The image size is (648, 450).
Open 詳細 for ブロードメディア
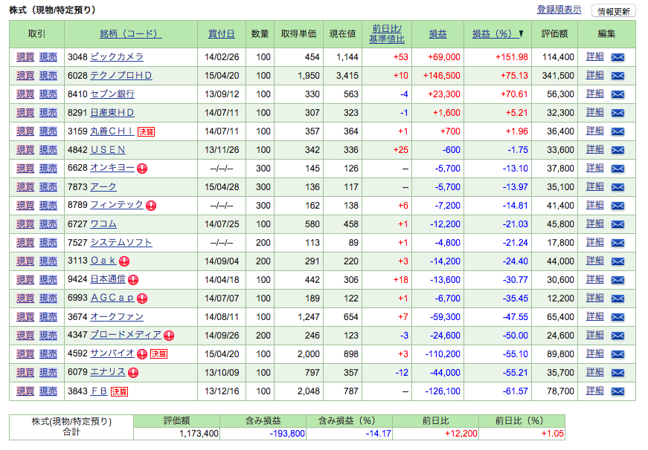[595, 336]
